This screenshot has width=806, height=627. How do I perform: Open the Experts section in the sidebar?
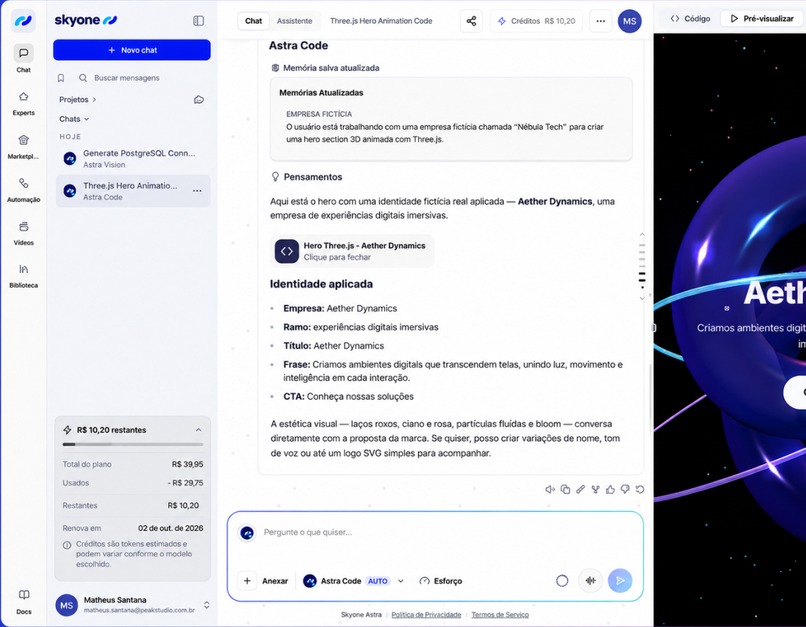(x=24, y=103)
